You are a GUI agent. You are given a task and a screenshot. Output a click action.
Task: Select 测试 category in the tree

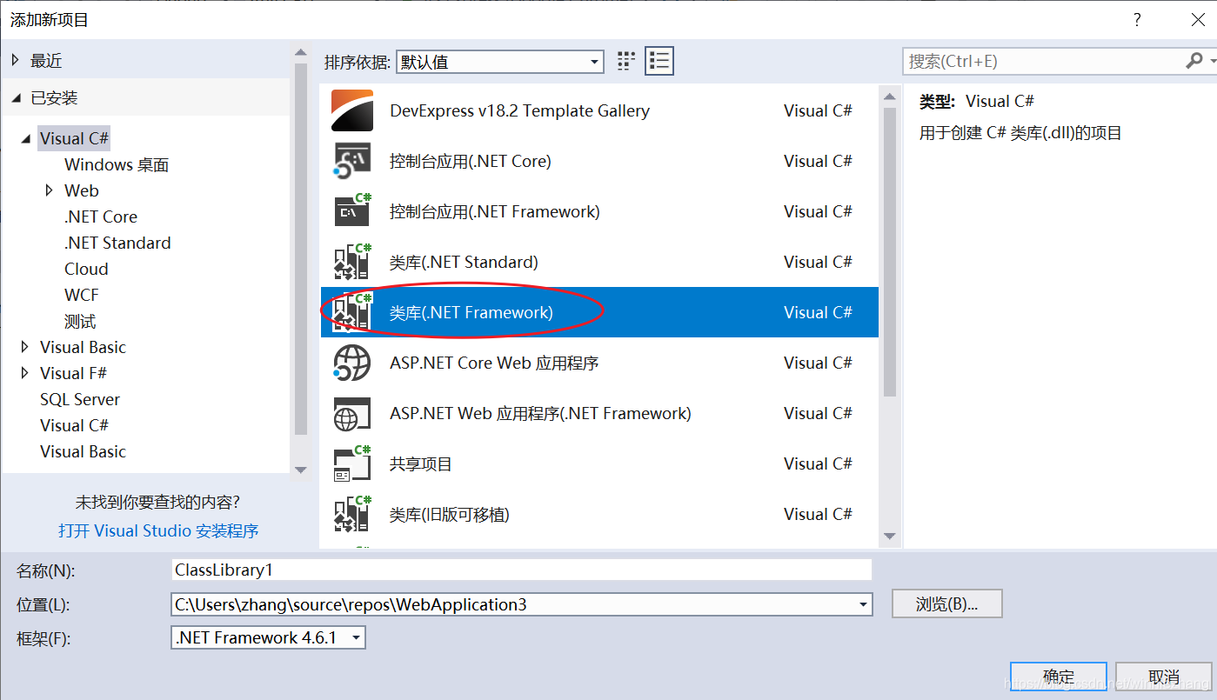click(x=80, y=321)
